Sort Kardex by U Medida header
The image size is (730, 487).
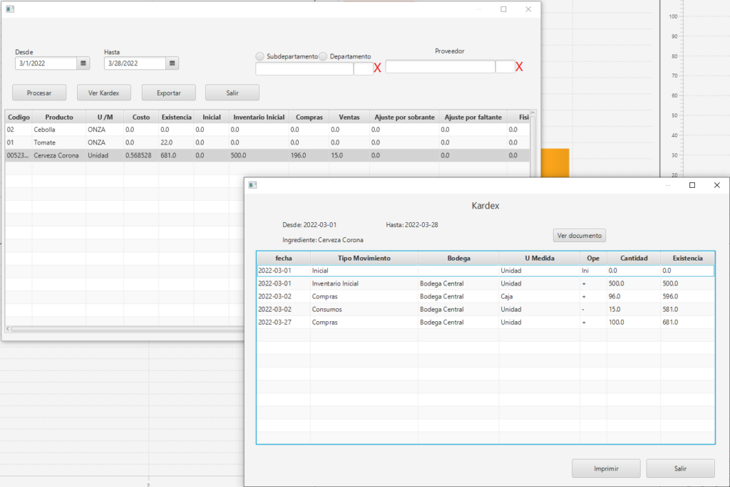click(x=540, y=258)
